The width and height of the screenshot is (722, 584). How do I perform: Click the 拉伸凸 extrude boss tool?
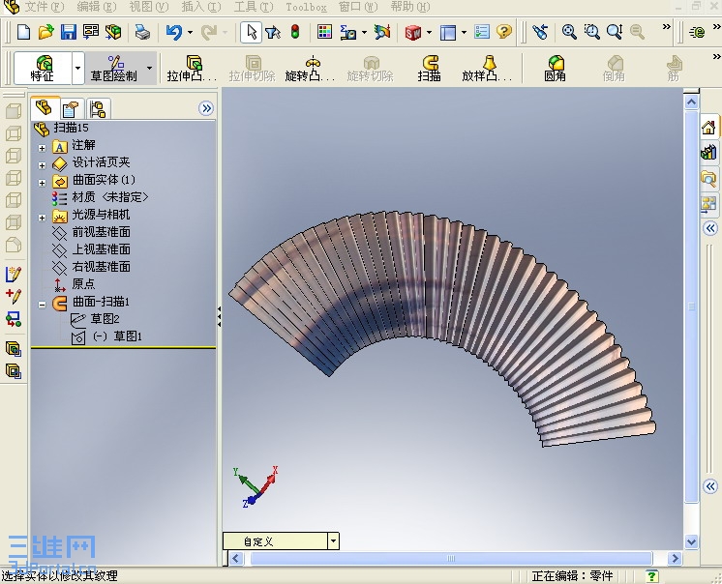pos(192,68)
